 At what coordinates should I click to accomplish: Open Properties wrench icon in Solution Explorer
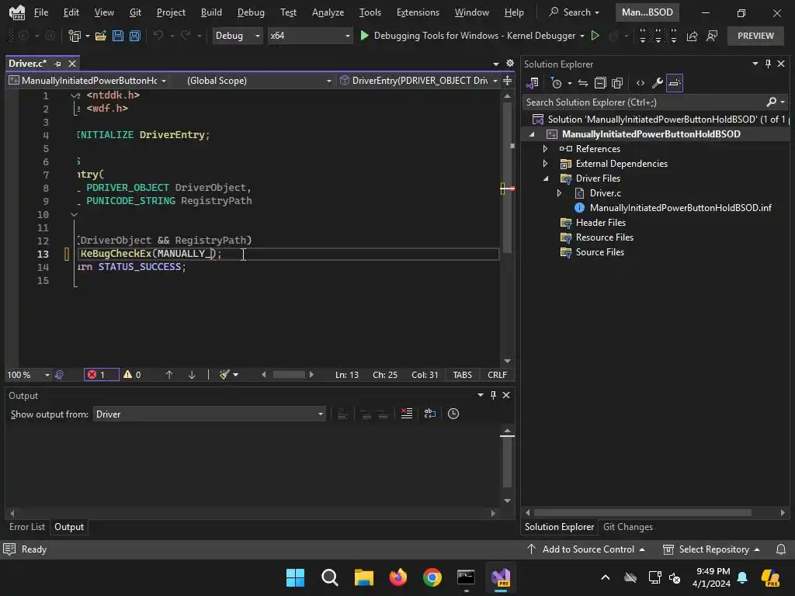click(657, 83)
